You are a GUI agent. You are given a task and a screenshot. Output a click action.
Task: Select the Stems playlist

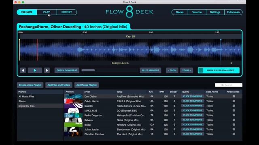[40, 101]
